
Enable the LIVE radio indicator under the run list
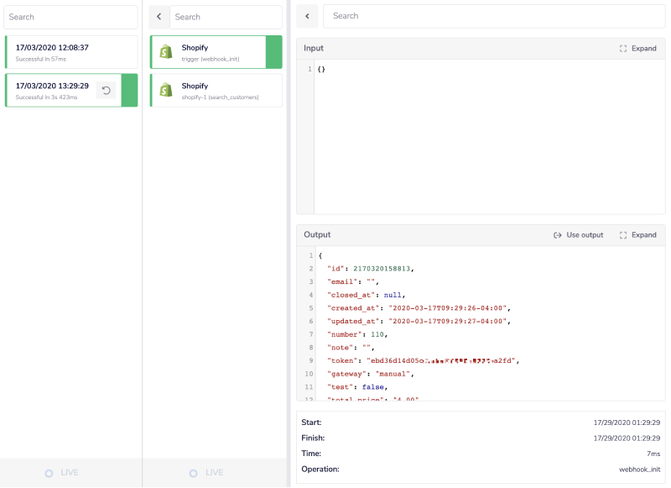coord(49,473)
